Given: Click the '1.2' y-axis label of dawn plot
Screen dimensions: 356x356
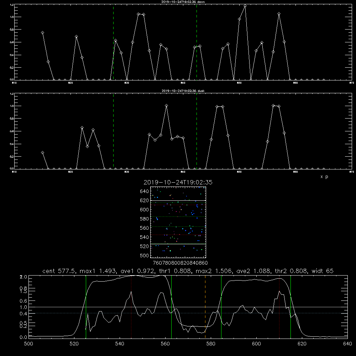Looking at the screenshot, I should 12,5.
